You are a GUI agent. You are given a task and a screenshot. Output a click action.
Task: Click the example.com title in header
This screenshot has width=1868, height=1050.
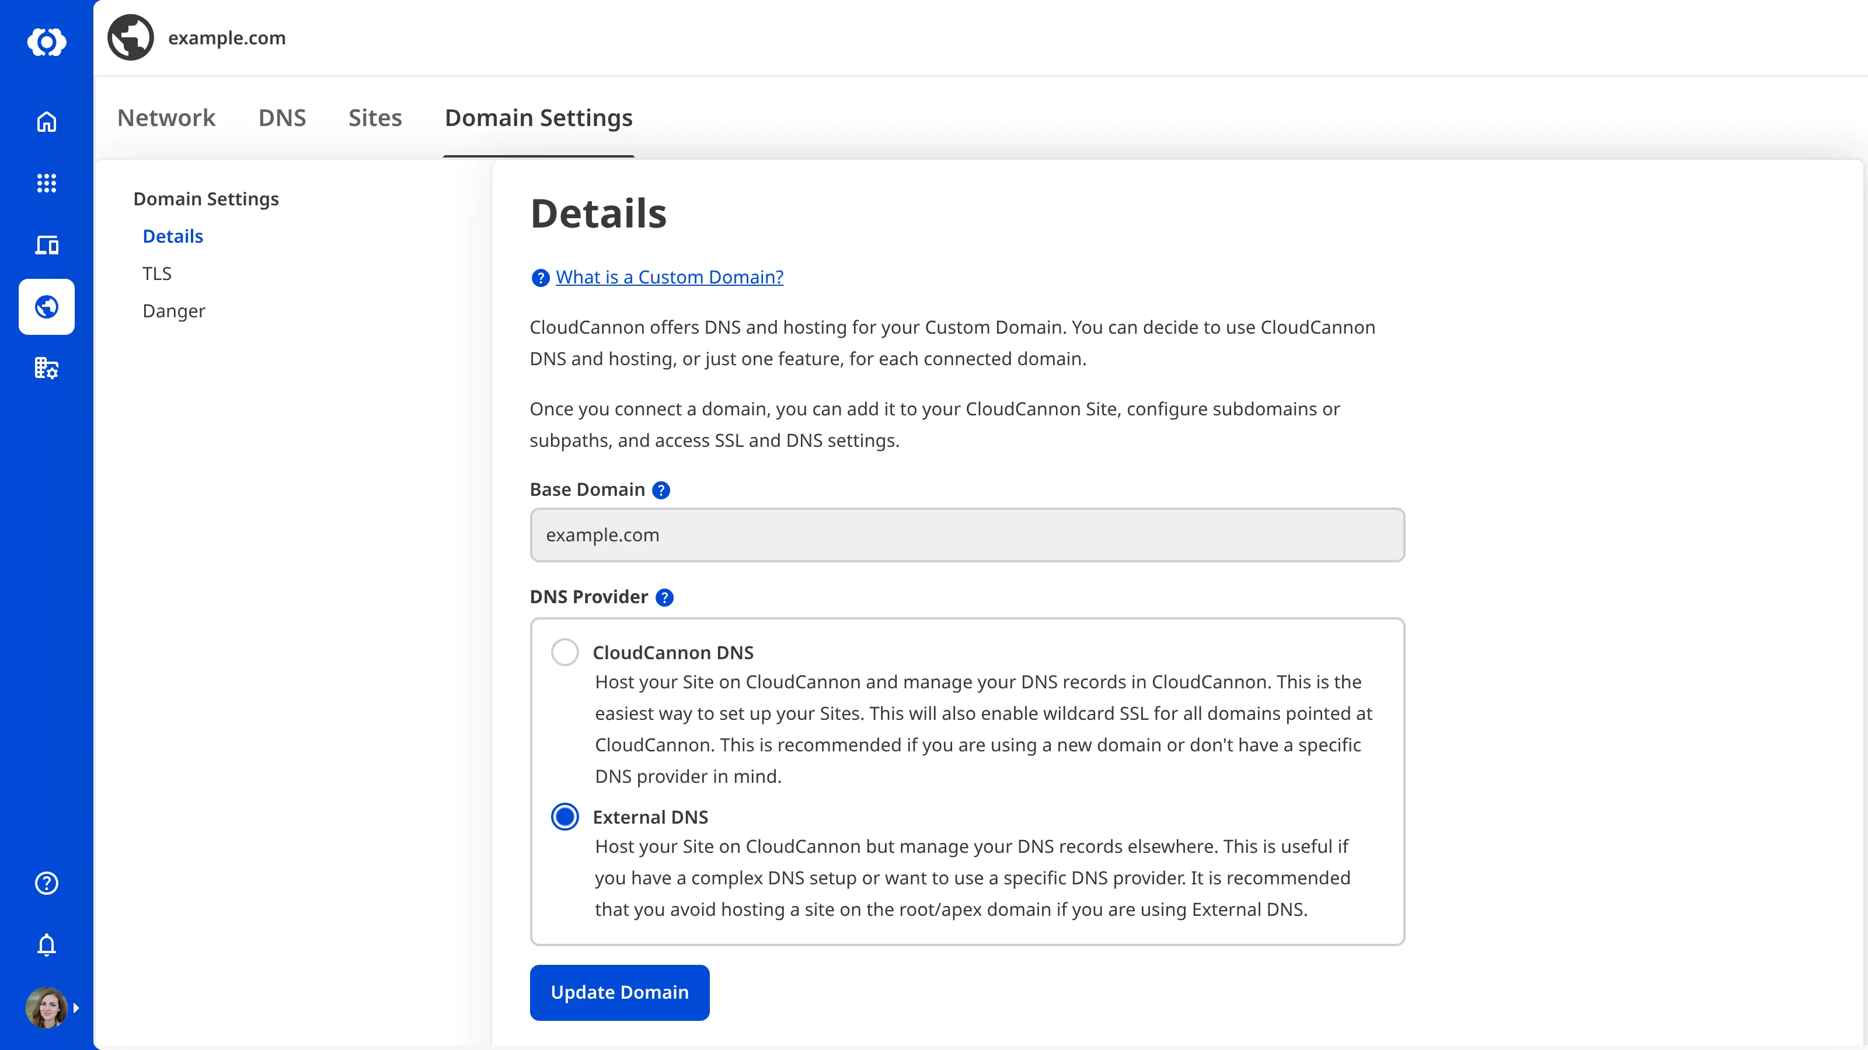(227, 38)
